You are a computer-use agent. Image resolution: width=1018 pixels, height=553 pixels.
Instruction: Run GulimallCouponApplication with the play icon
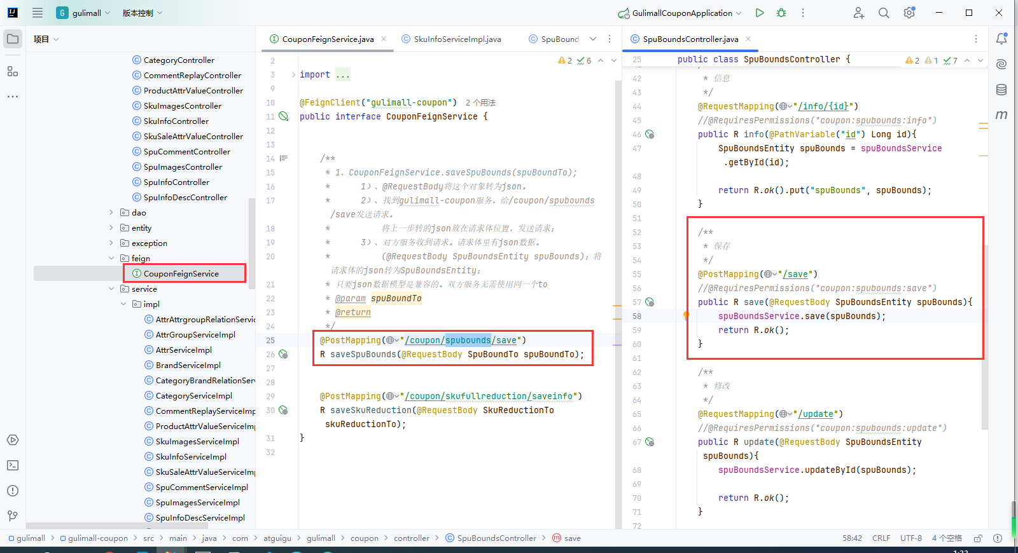pos(760,13)
